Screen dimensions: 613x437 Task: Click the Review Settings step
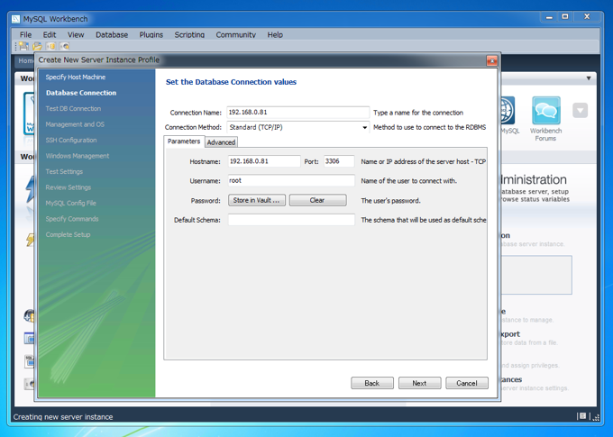point(68,187)
